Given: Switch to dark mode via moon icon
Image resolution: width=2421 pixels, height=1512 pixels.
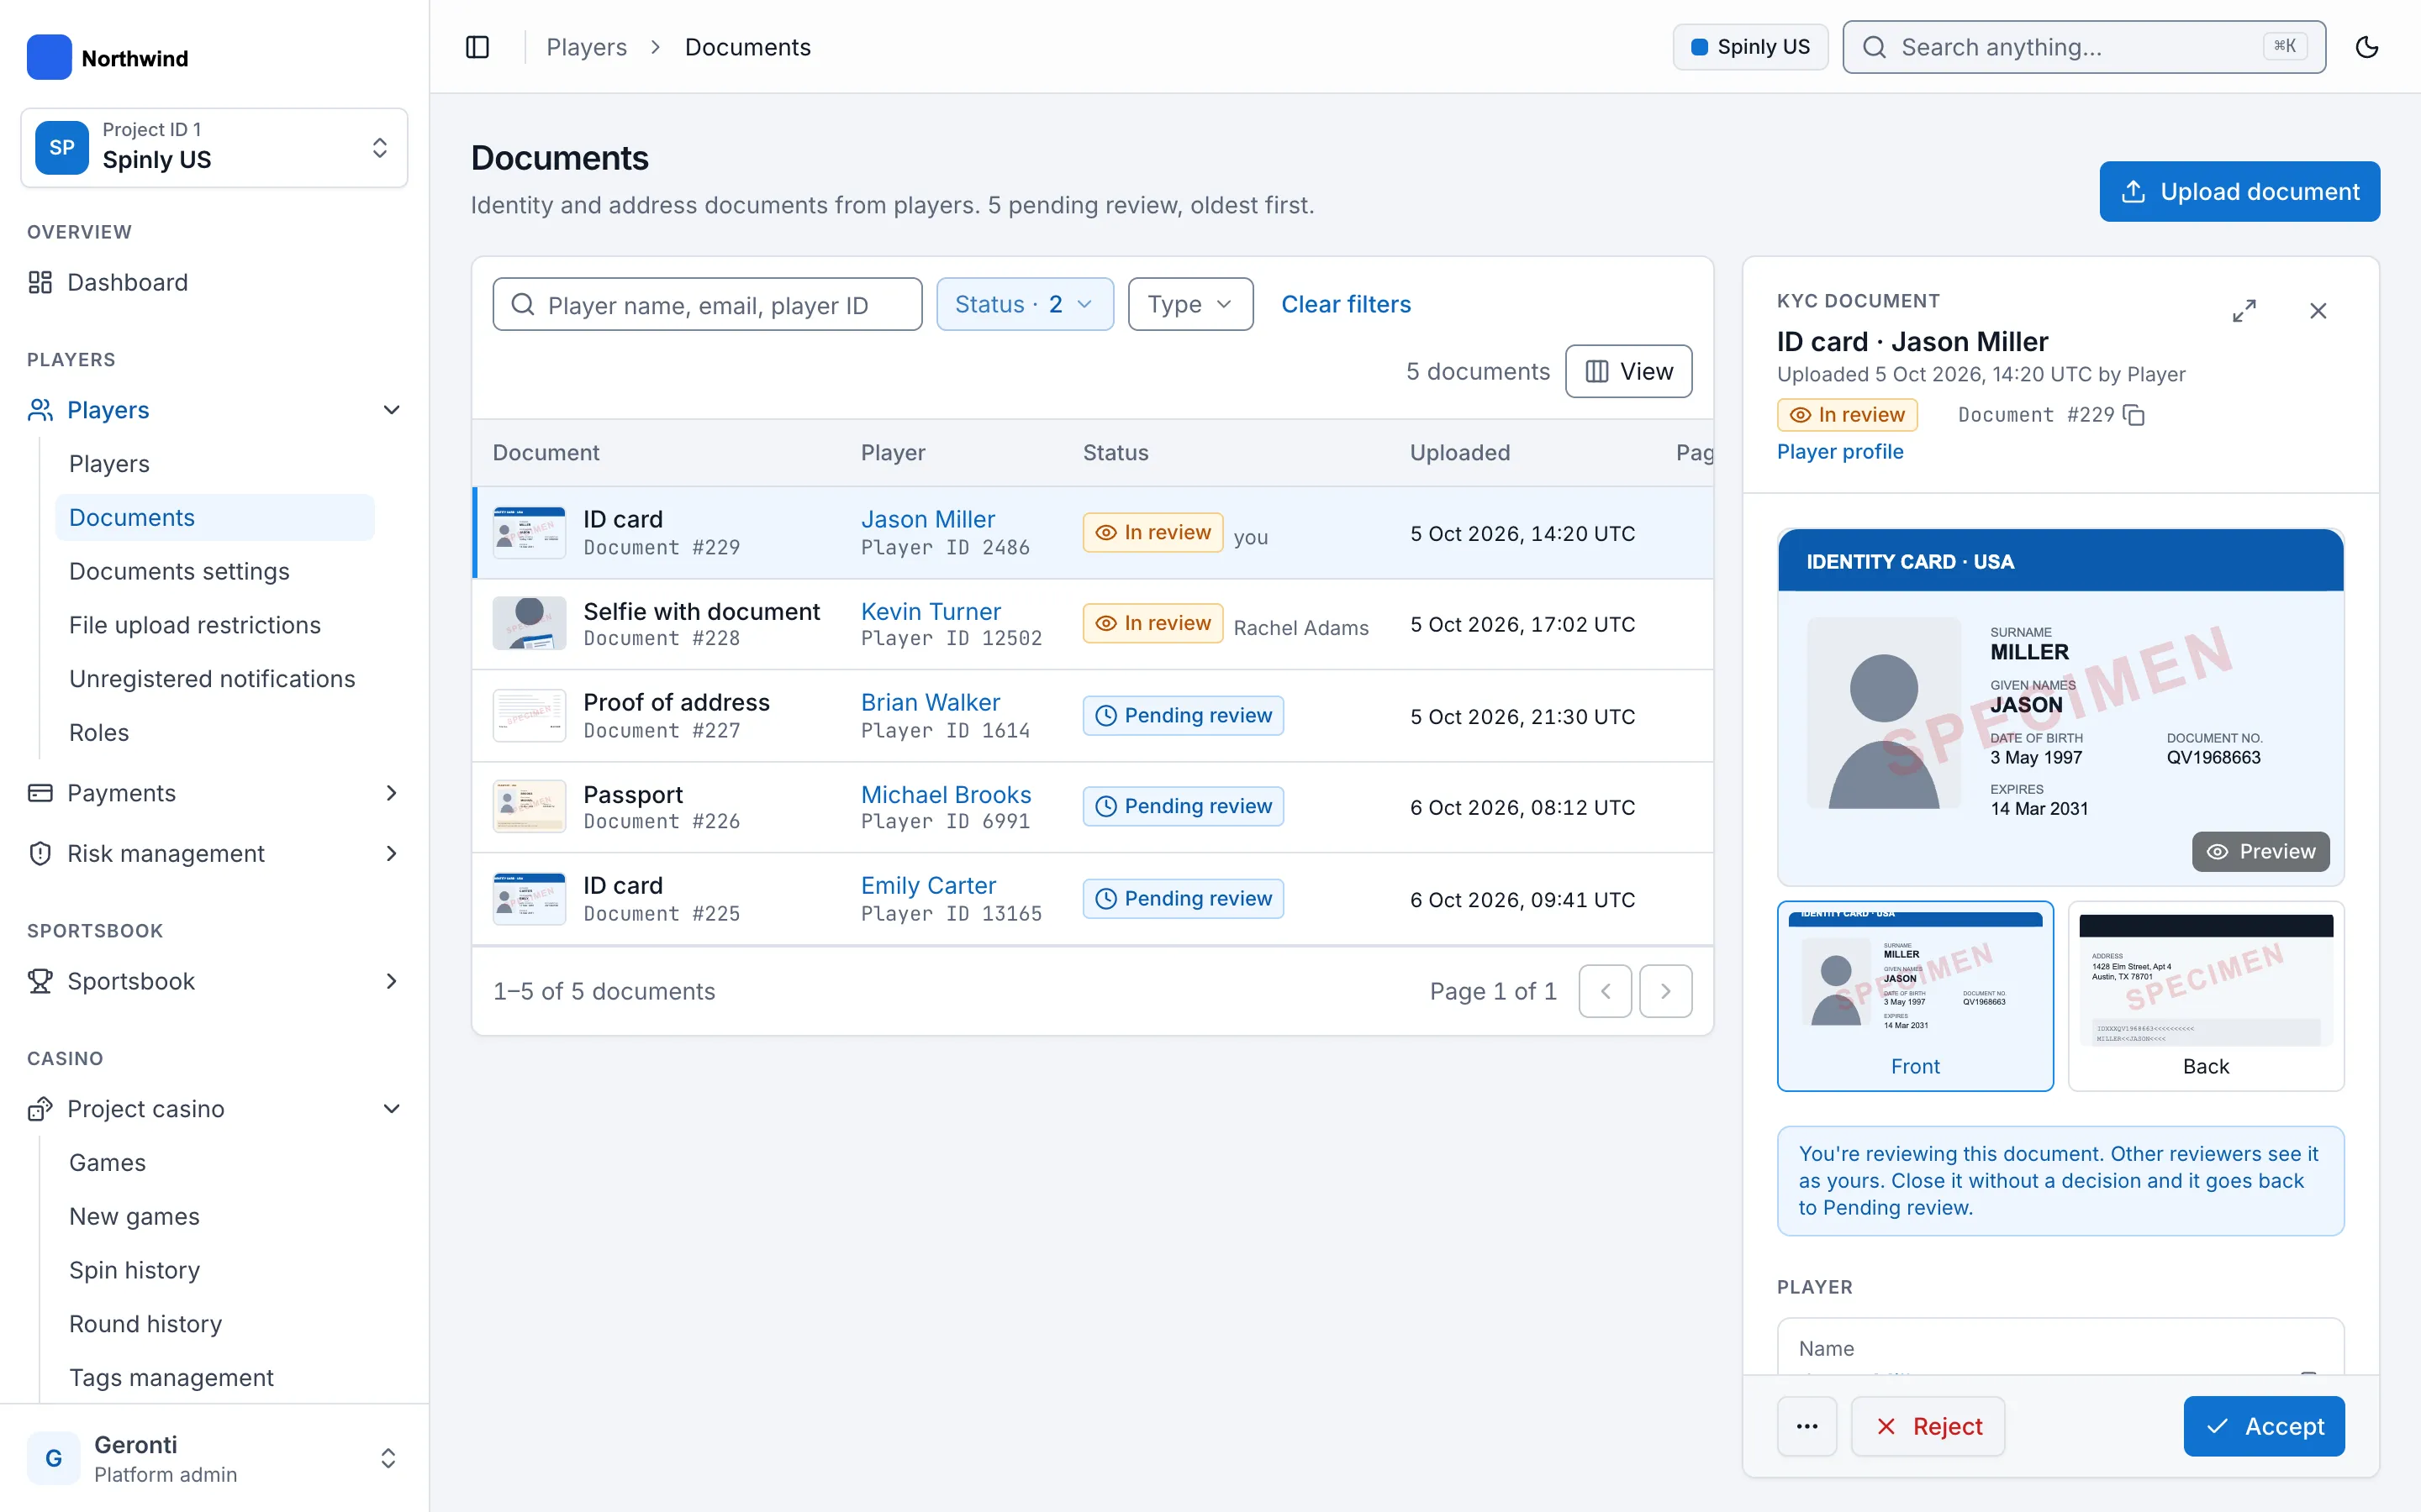Looking at the screenshot, I should 2366,47.
